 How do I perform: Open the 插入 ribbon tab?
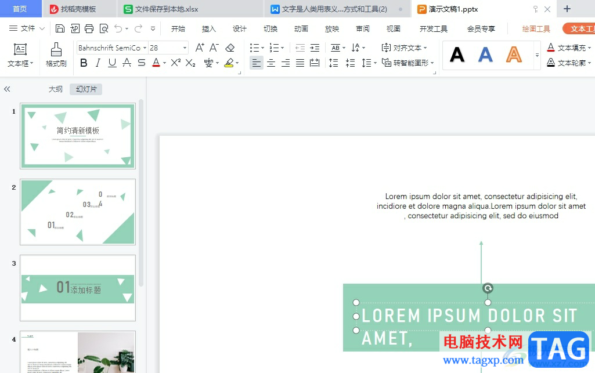click(209, 29)
